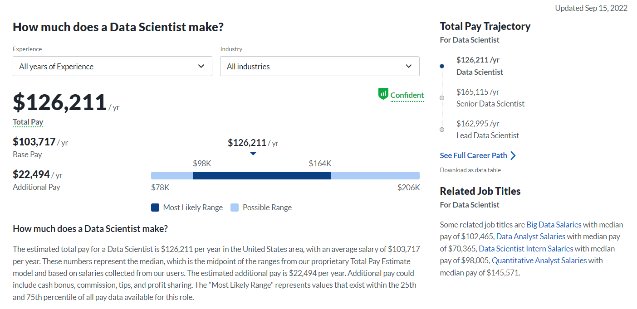Click the See Full Career Path link
Image resolution: width=637 pixels, height=309 pixels.
[x=473, y=155]
